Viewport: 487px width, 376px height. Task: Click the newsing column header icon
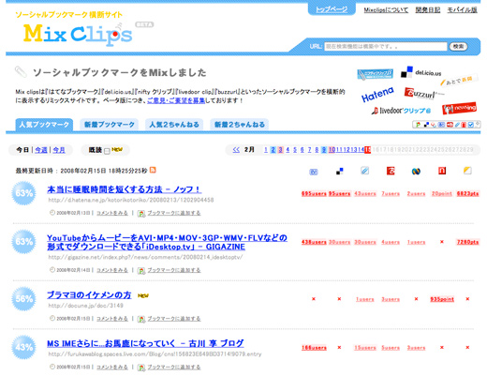(x=442, y=171)
